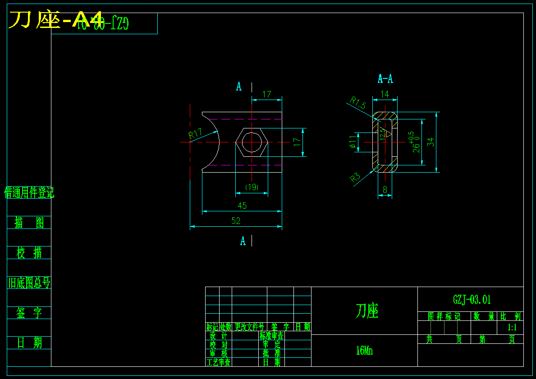Click the '旧底图总号' sidebar label
Viewport: 536px width, 379px height.
[29, 283]
